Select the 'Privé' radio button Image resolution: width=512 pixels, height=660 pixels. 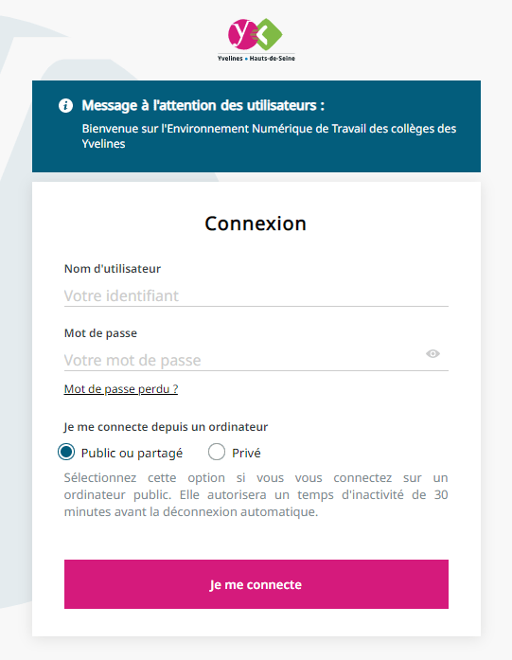click(x=216, y=452)
